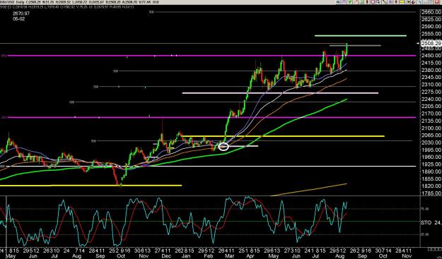The image size is (442, 259).
Task: Click the 75.00 stochastic scale label
Action: coord(425,209)
